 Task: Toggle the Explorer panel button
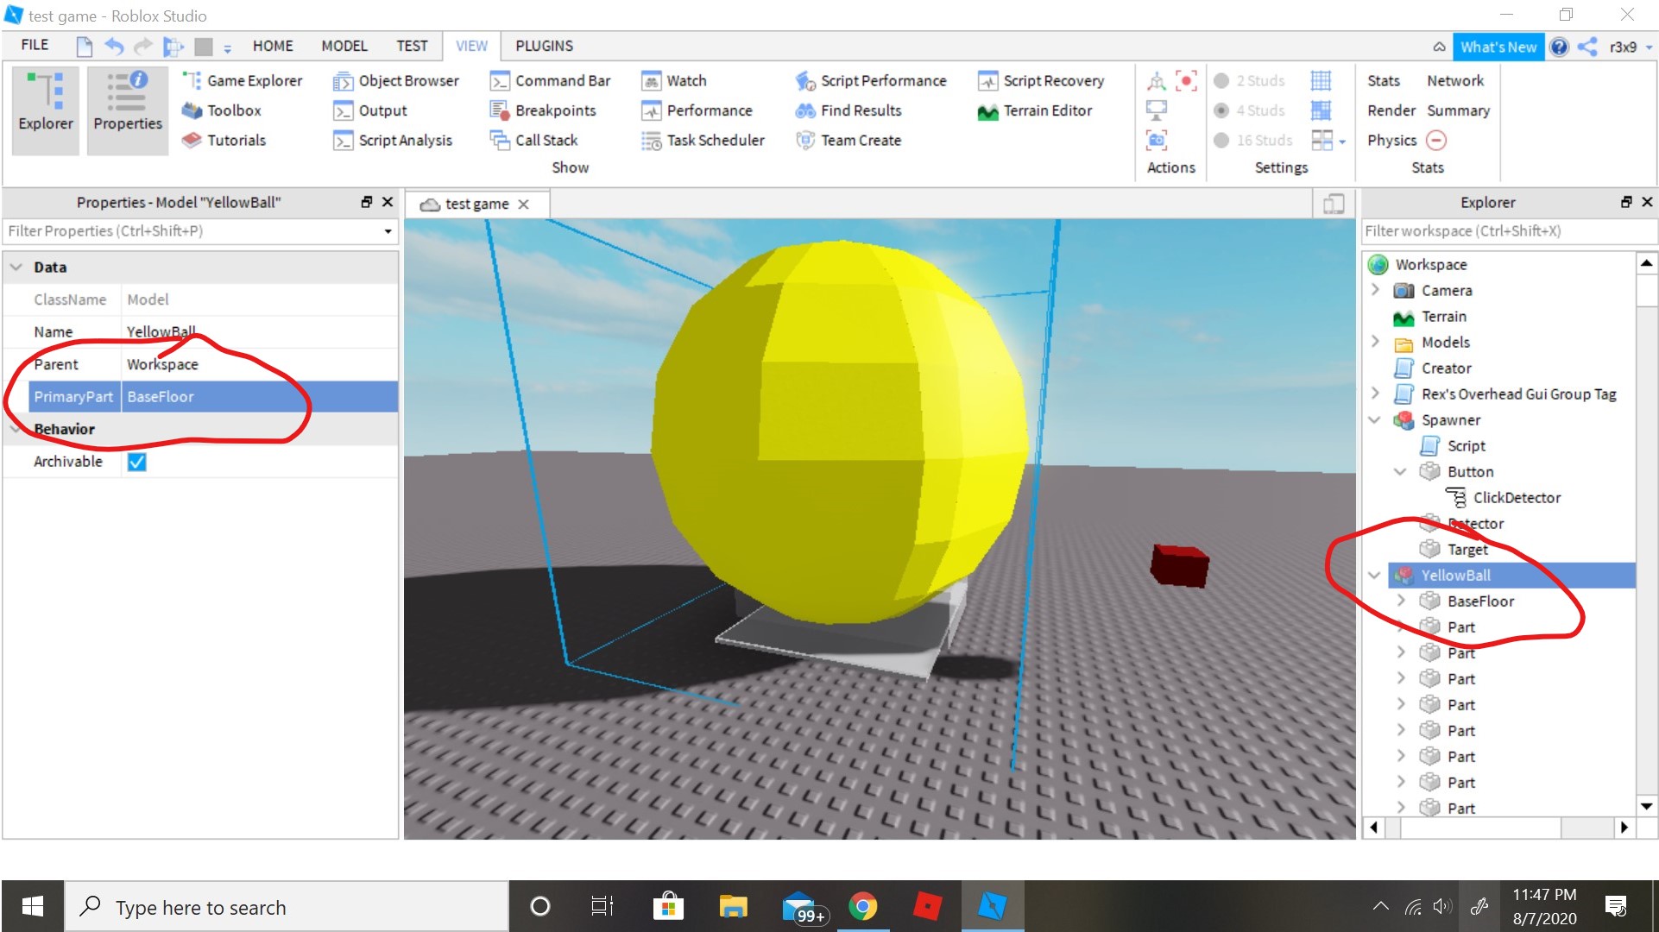click(x=46, y=110)
